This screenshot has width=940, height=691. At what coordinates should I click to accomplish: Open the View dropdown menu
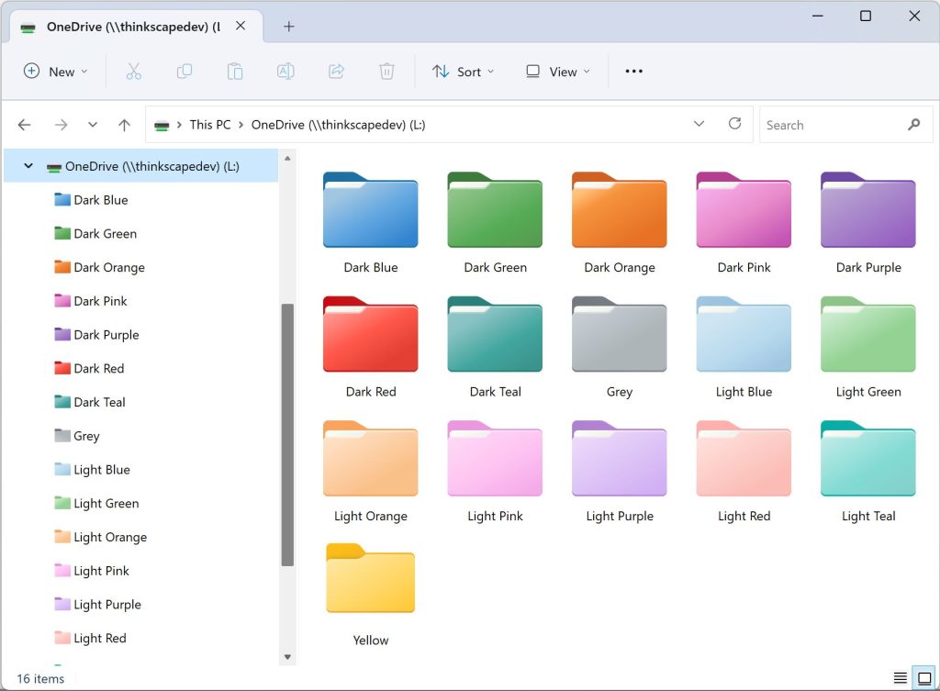point(558,72)
